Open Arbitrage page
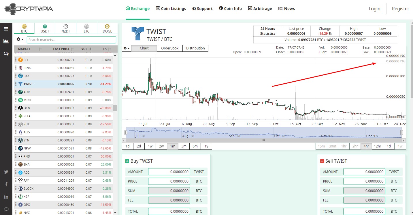 click(260, 9)
